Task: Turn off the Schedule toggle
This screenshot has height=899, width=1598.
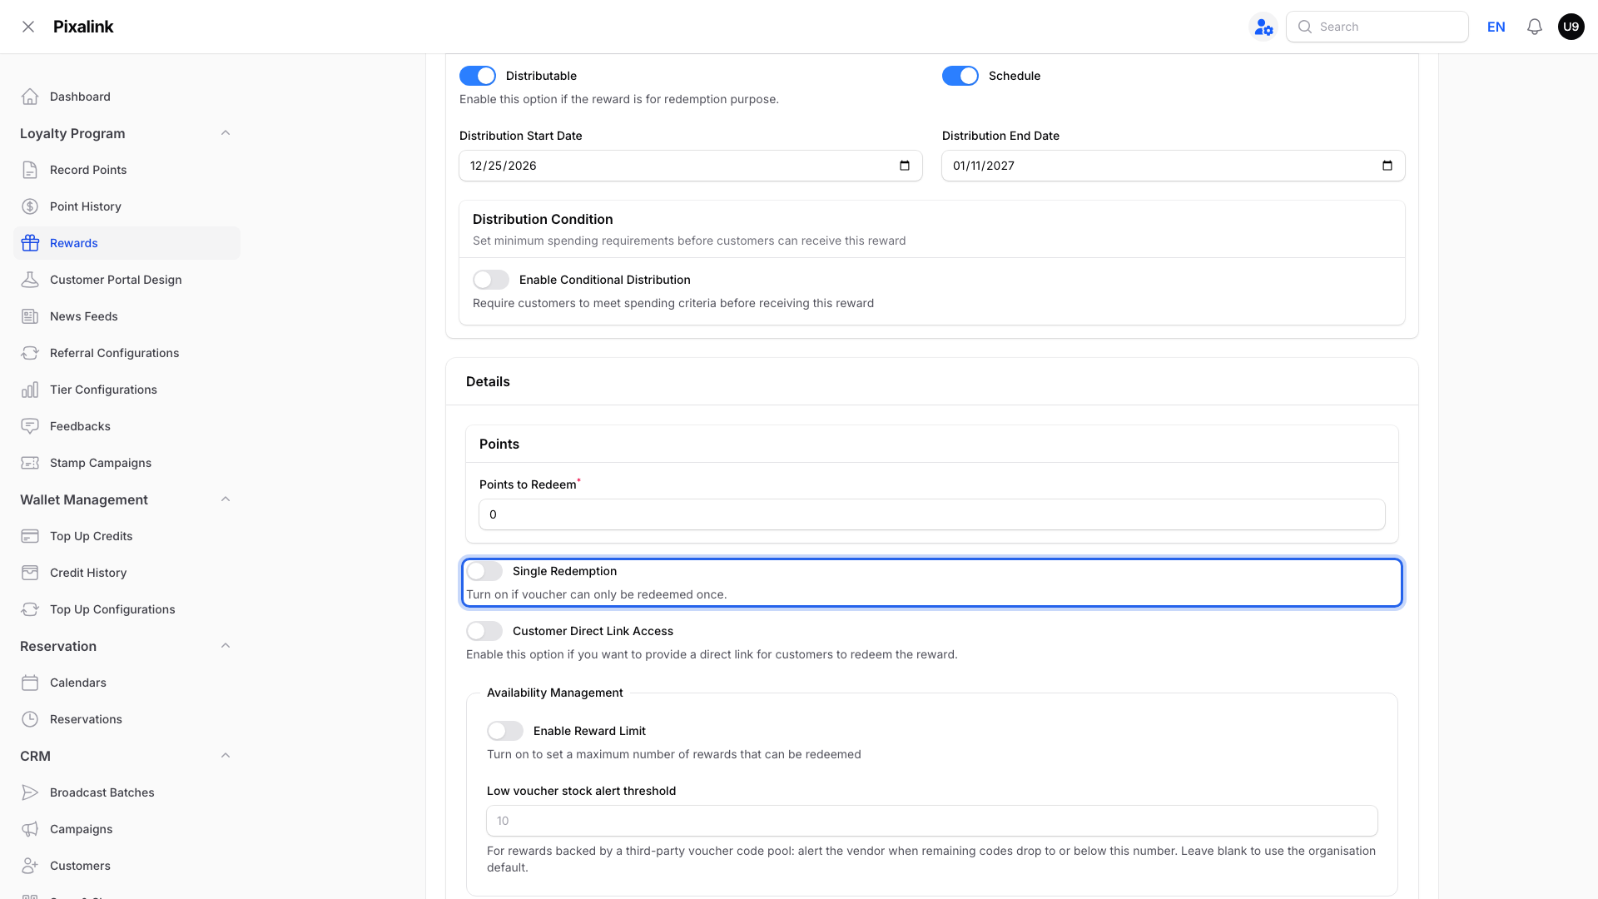Action: [960, 76]
